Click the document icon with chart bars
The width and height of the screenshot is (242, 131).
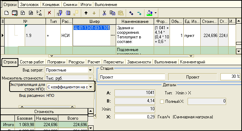(x=31, y=13)
